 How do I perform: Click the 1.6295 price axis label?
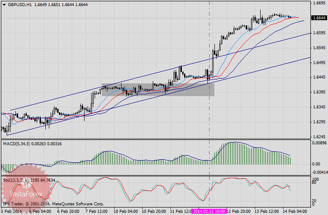(x=318, y=122)
